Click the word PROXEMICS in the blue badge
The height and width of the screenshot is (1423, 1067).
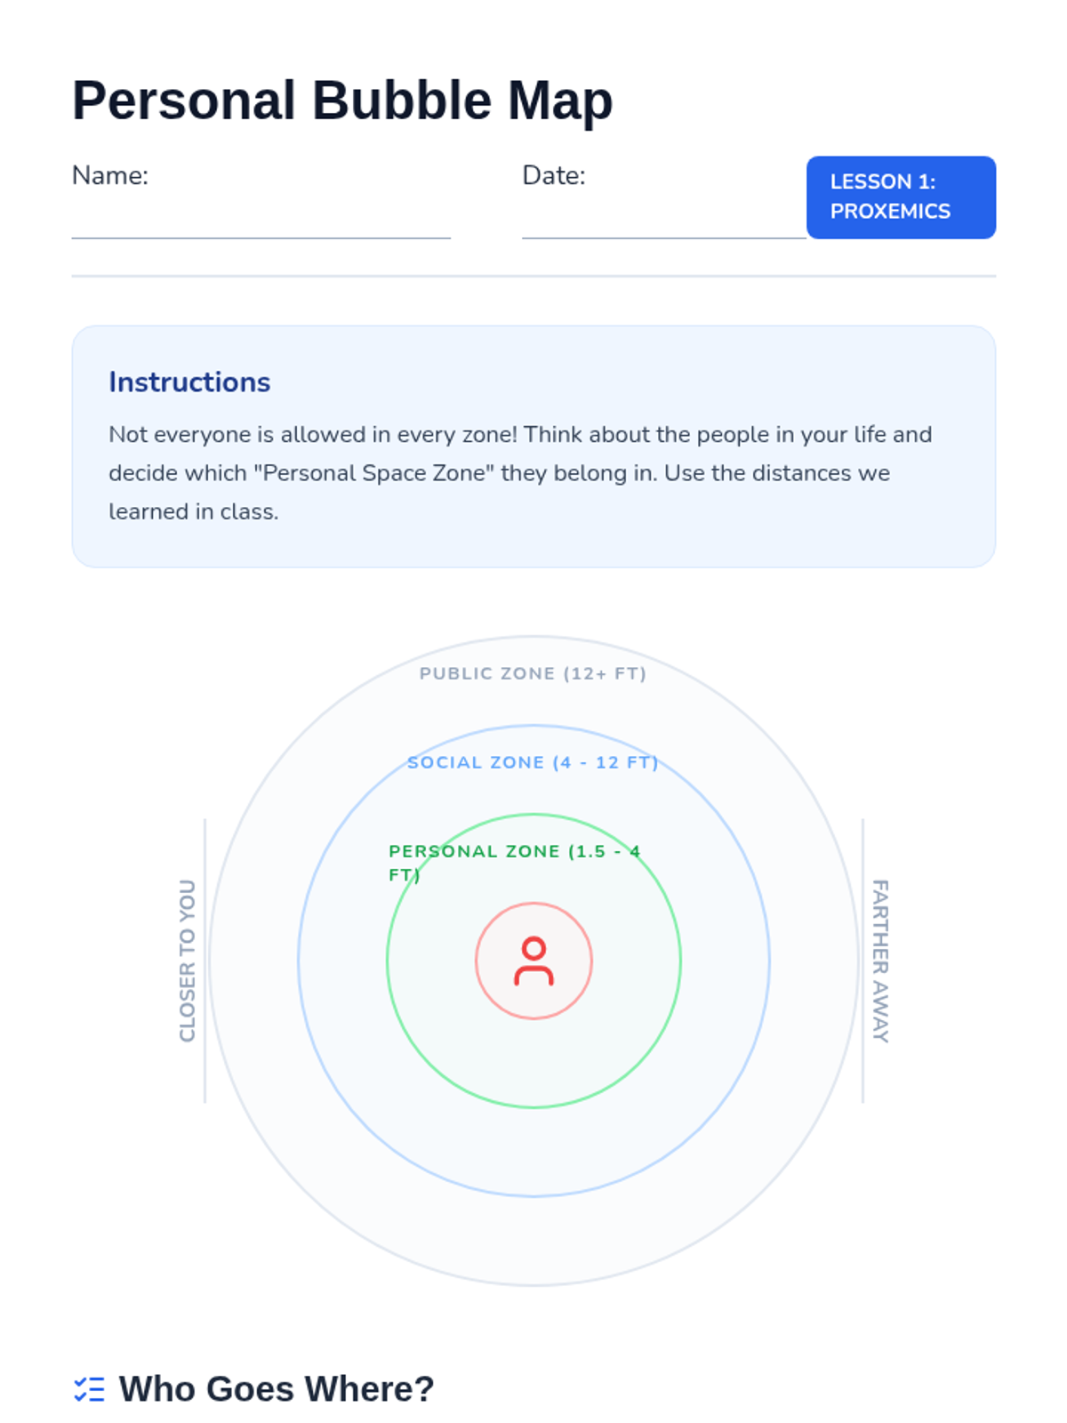pos(890,211)
